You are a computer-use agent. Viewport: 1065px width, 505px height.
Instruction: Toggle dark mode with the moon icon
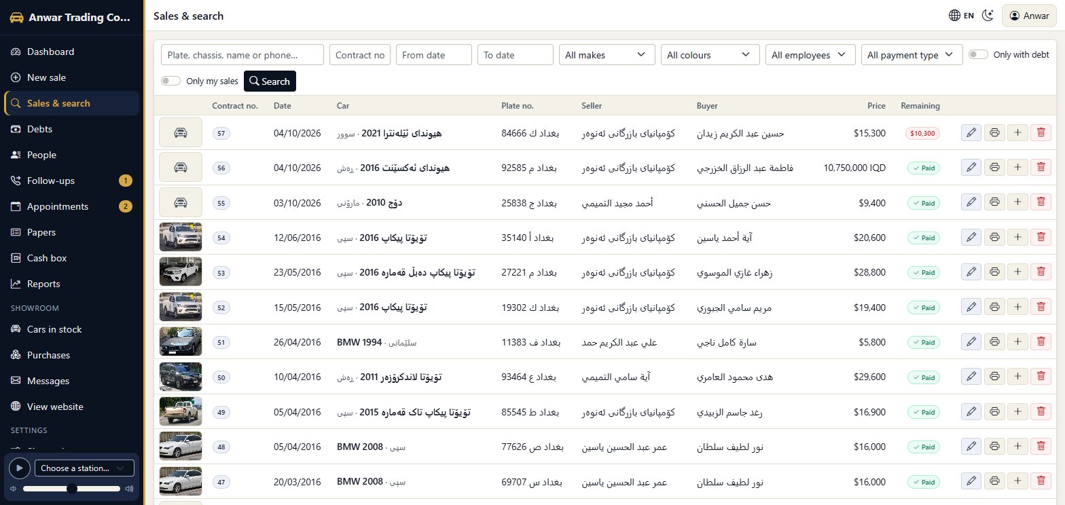[988, 16]
